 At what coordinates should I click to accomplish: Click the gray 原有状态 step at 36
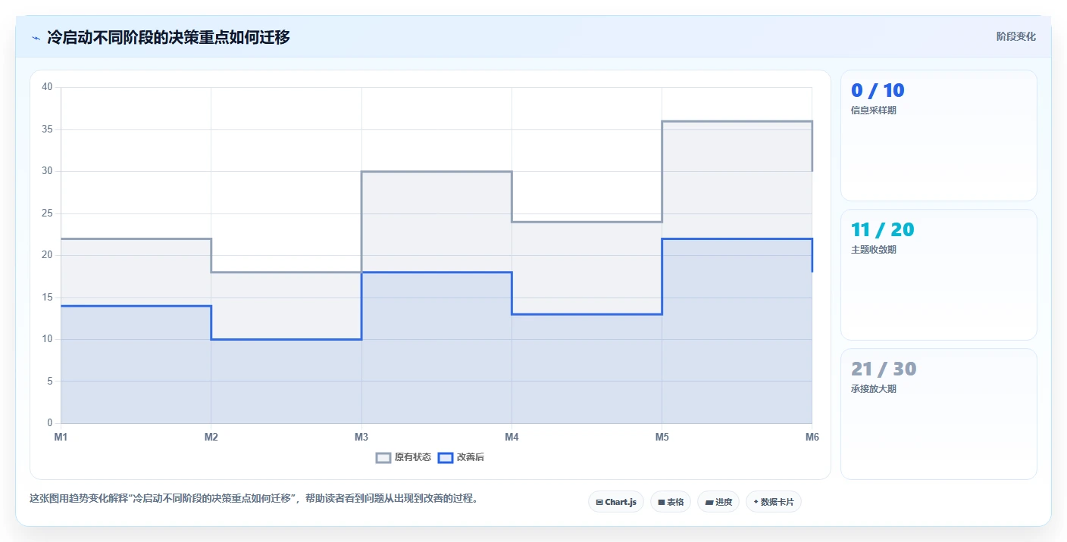point(737,121)
